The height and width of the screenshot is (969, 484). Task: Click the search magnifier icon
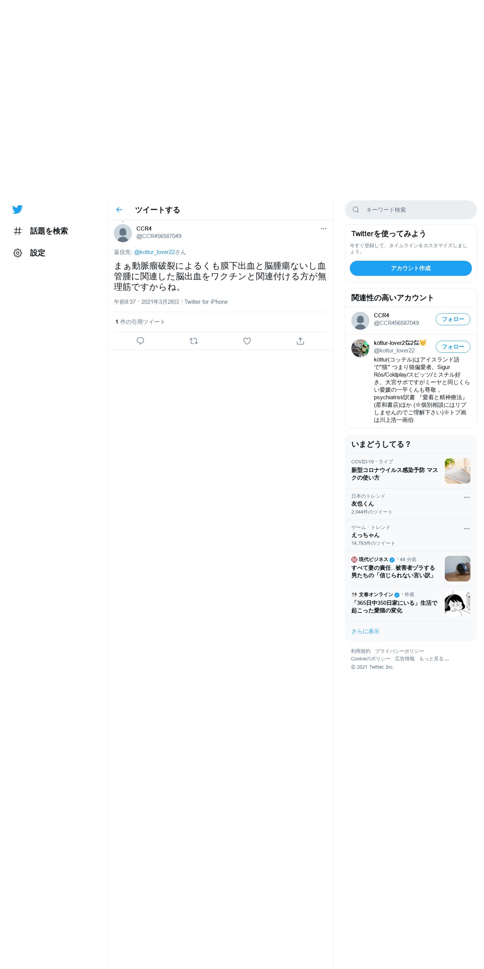(355, 210)
